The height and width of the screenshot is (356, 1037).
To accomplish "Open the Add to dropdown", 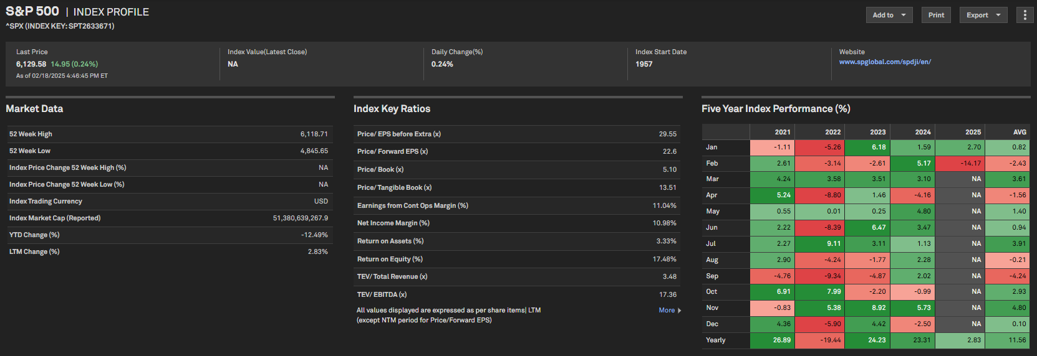I will (x=889, y=15).
